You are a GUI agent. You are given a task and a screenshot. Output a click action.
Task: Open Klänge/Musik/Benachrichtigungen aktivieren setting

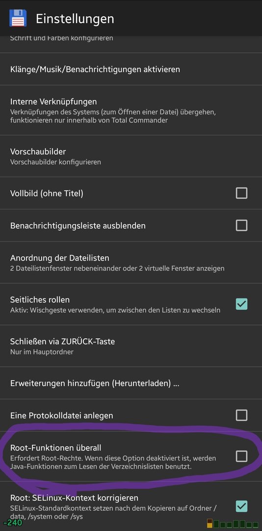pos(131,69)
